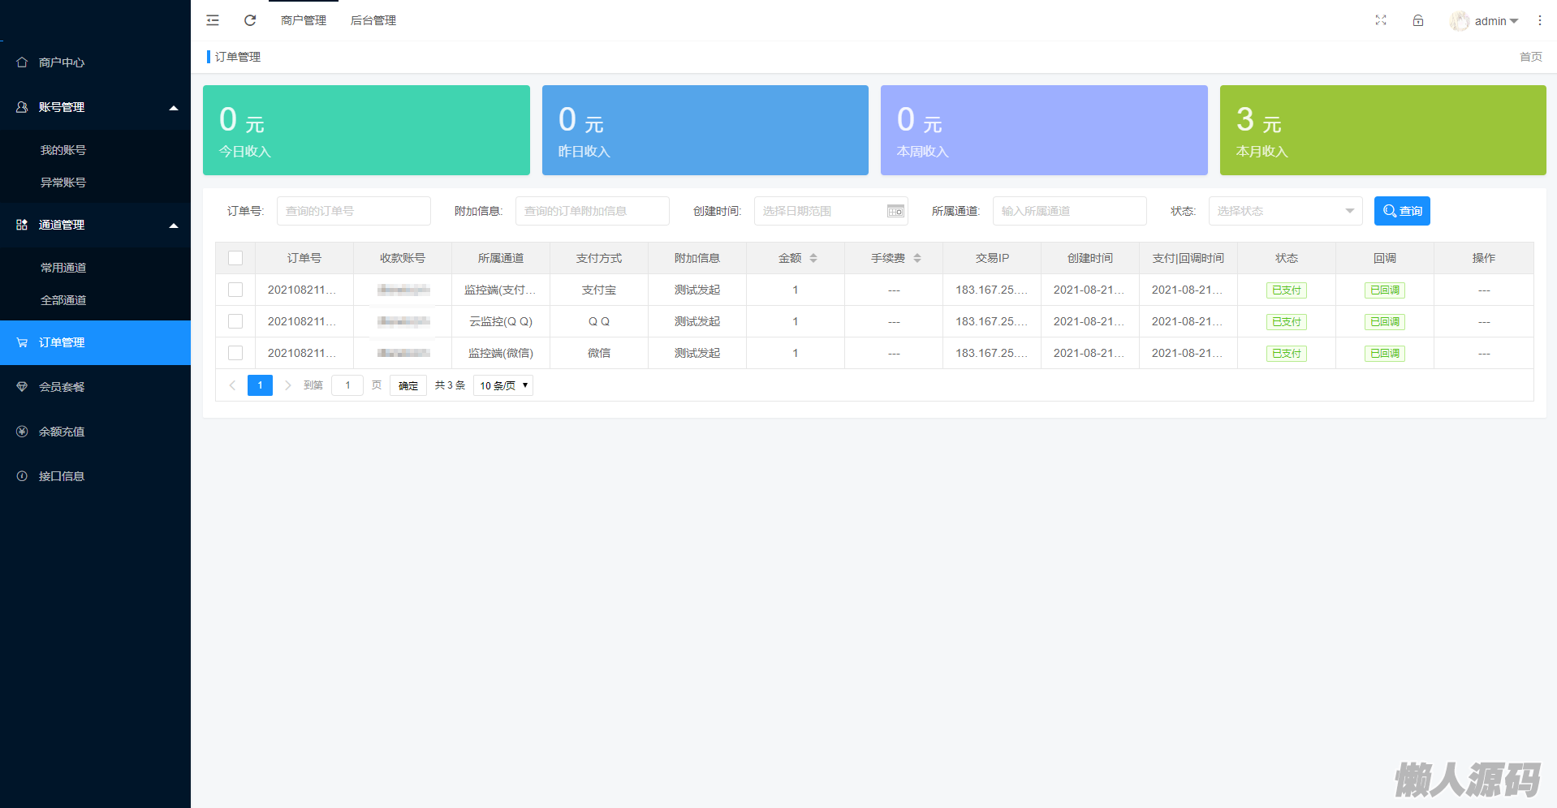Open the vertical three-dot more menu
The image size is (1557, 808).
(x=1539, y=20)
